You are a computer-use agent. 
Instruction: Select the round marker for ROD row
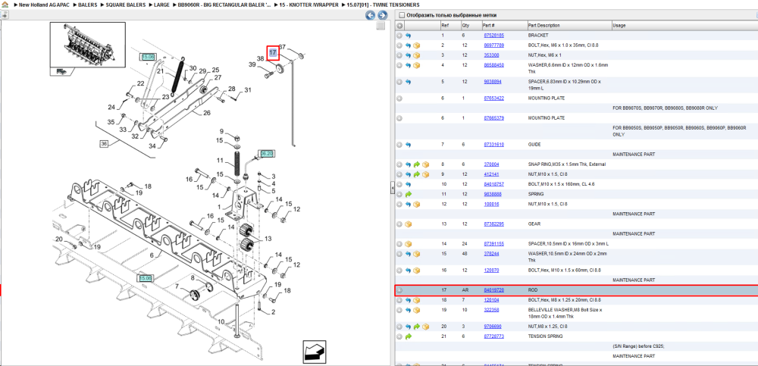tap(399, 290)
